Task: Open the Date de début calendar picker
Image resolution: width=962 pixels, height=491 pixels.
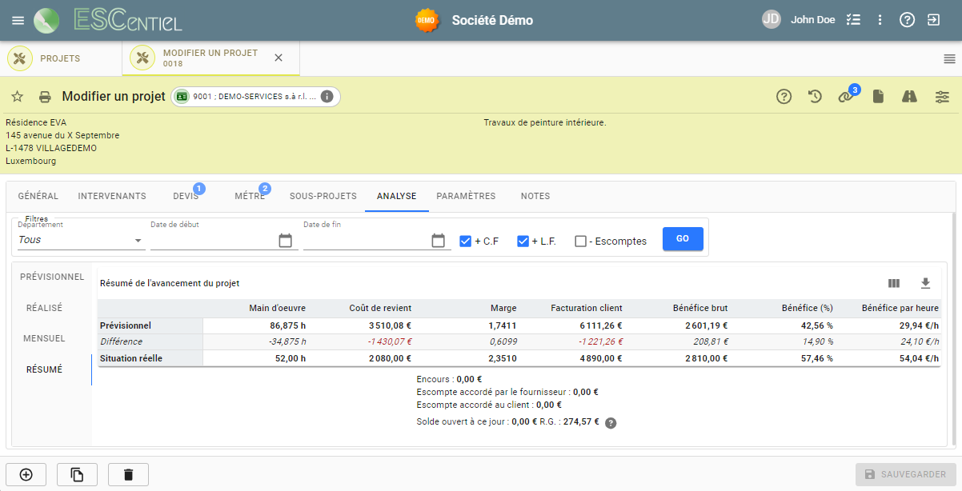Action: click(286, 241)
